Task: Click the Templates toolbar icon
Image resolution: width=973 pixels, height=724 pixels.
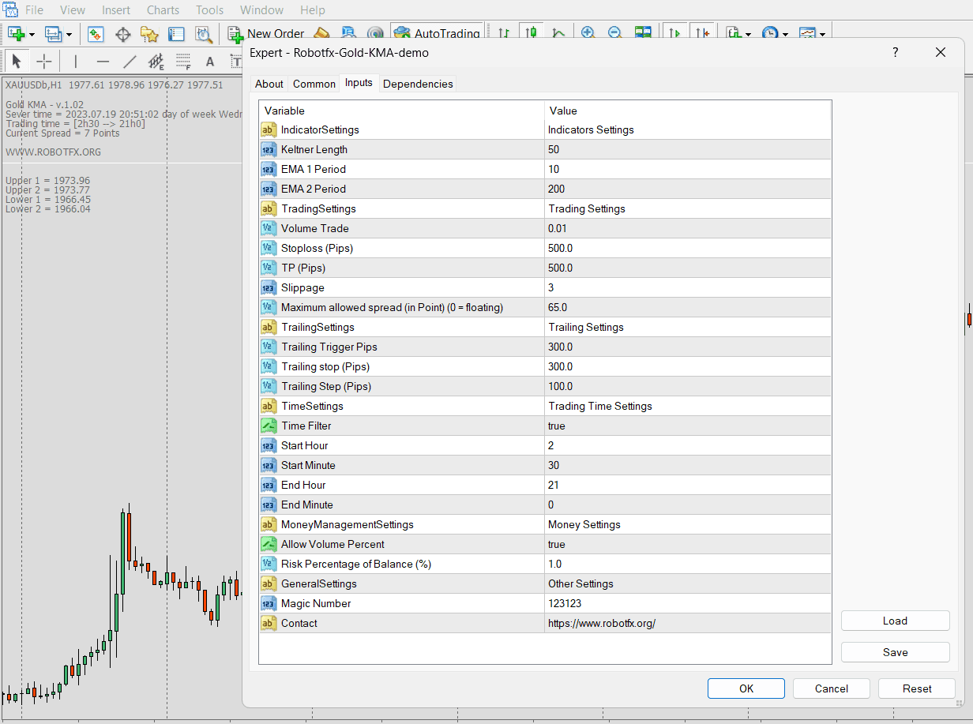Action: click(807, 34)
